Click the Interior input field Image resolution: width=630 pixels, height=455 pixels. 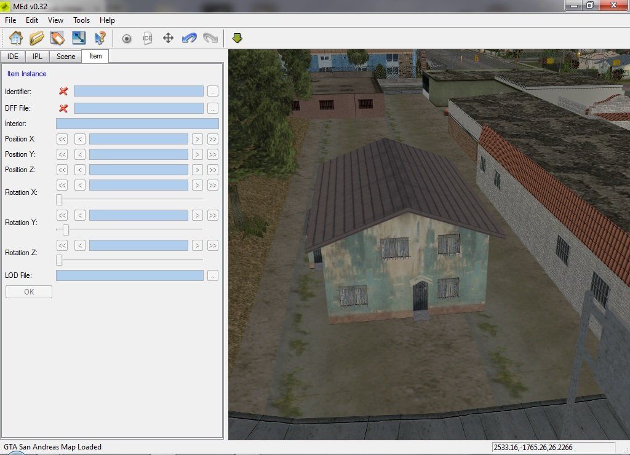137,124
